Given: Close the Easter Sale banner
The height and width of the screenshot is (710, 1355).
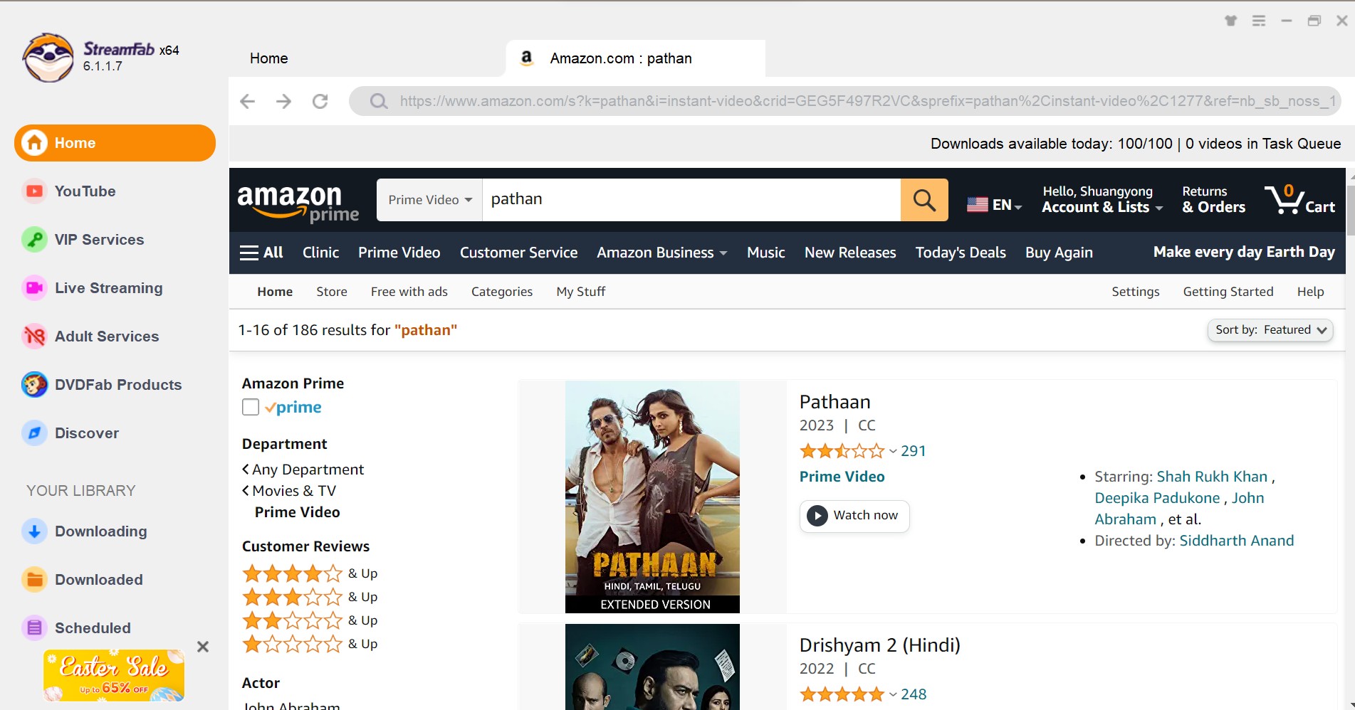Looking at the screenshot, I should (x=203, y=647).
